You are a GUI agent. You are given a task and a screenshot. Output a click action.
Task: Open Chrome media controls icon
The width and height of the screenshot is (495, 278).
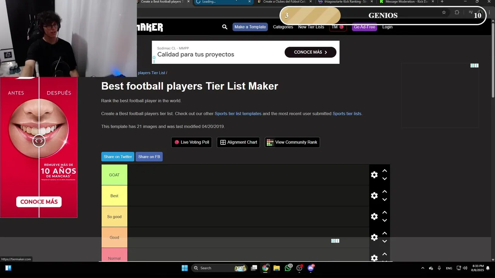pos(471,12)
